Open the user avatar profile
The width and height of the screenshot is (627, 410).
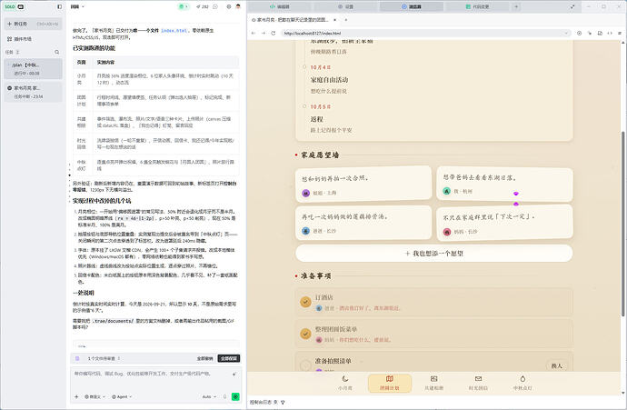coord(238,6)
